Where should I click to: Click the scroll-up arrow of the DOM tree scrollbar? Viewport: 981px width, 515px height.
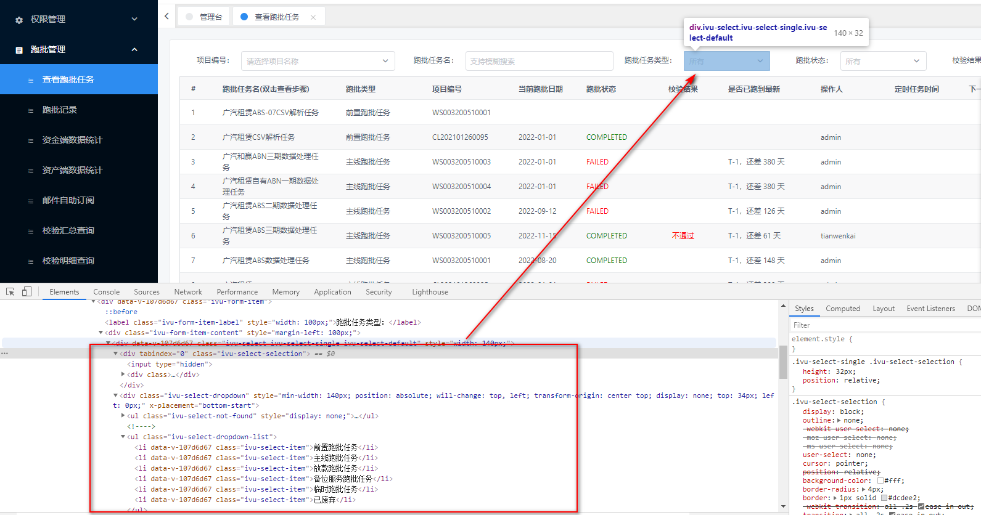783,306
